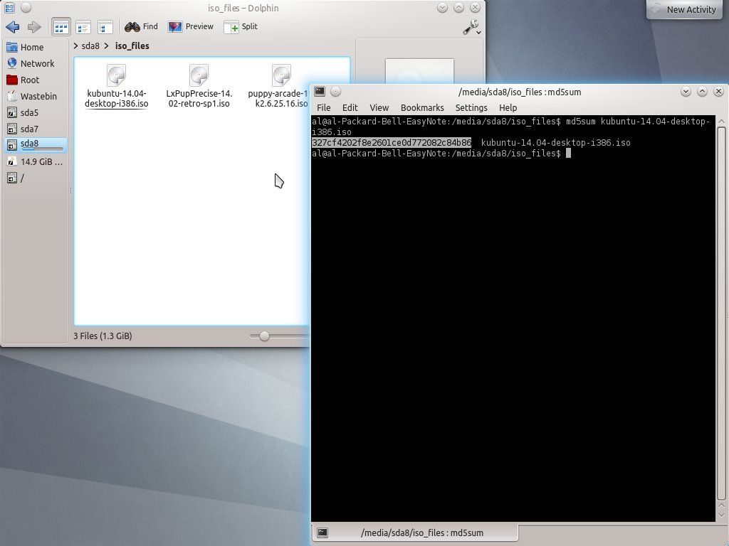Select the LxPupPrecise-14.02-retro-sp1.iso file icon
The height and width of the screenshot is (546, 729).
tap(199, 75)
